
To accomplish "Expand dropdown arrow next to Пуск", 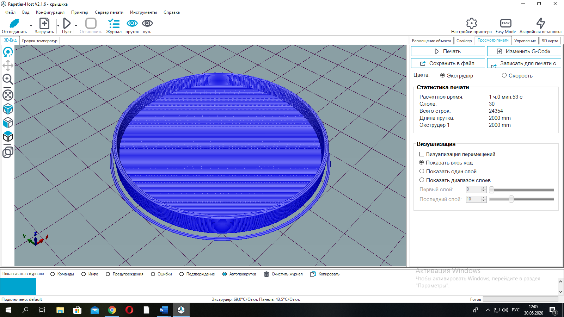I will click(76, 26).
